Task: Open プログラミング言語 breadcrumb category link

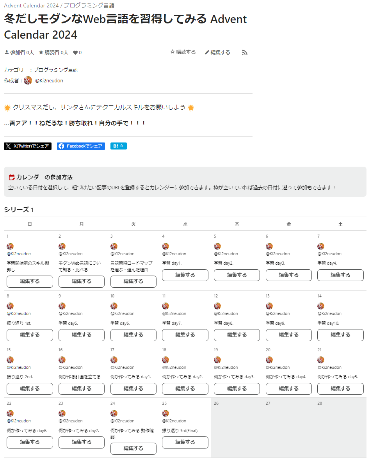Action: [x=89, y=5]
